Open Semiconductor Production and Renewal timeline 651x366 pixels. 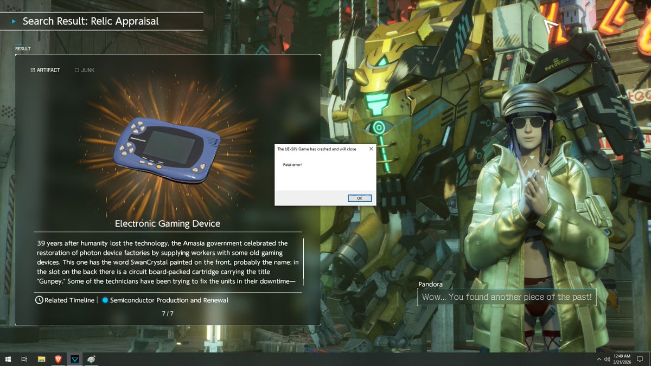169,300
